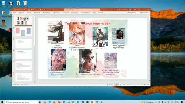Open the Справка ribbon tab
The width and height of the screenshot is (185, 104).
[x=101, y=13]
